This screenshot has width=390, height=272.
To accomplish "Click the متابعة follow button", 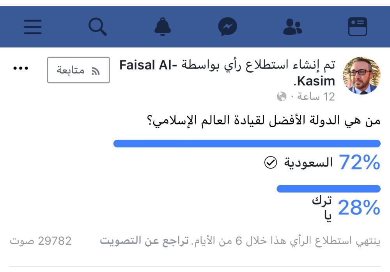I will [x=78, y=70].
